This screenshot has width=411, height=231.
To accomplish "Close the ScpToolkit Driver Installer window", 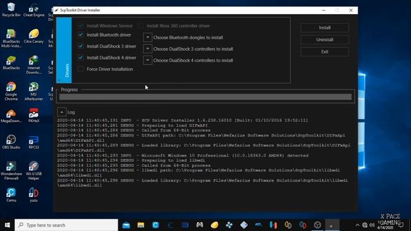I will pos(351,10).
